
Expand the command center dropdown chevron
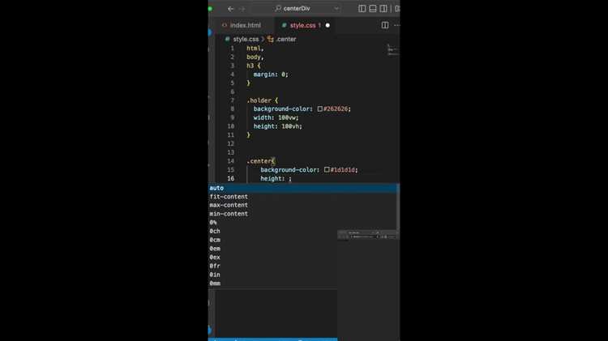[336, 9]
